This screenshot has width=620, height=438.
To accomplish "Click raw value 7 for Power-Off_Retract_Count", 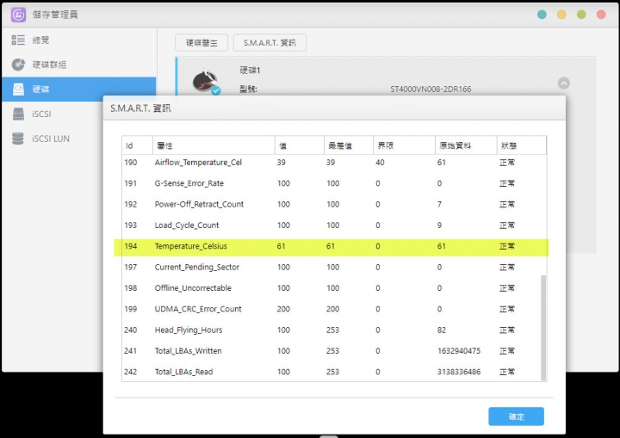I will point(440,205).
